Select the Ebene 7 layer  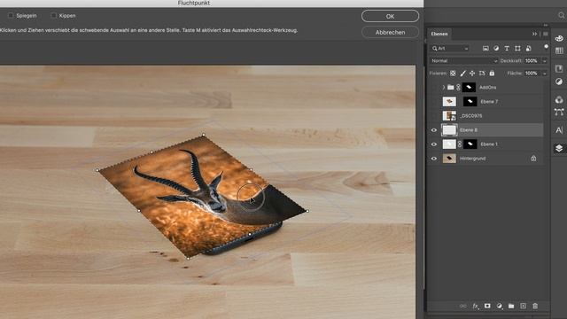489,102
